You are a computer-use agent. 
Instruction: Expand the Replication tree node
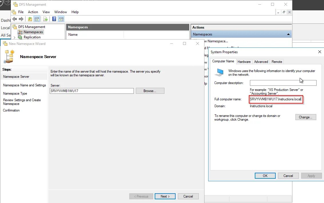[x=15, y=37]
